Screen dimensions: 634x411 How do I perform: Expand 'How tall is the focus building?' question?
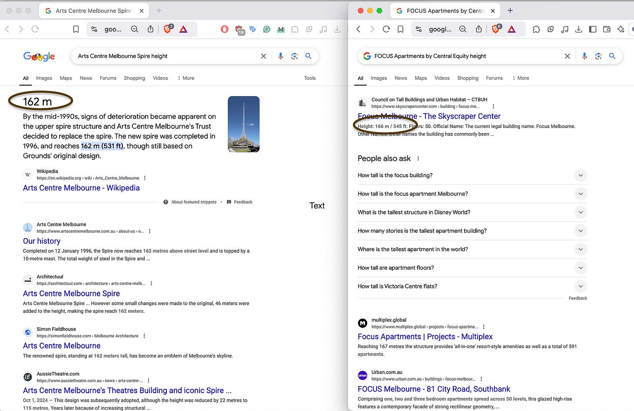[472, 175]
